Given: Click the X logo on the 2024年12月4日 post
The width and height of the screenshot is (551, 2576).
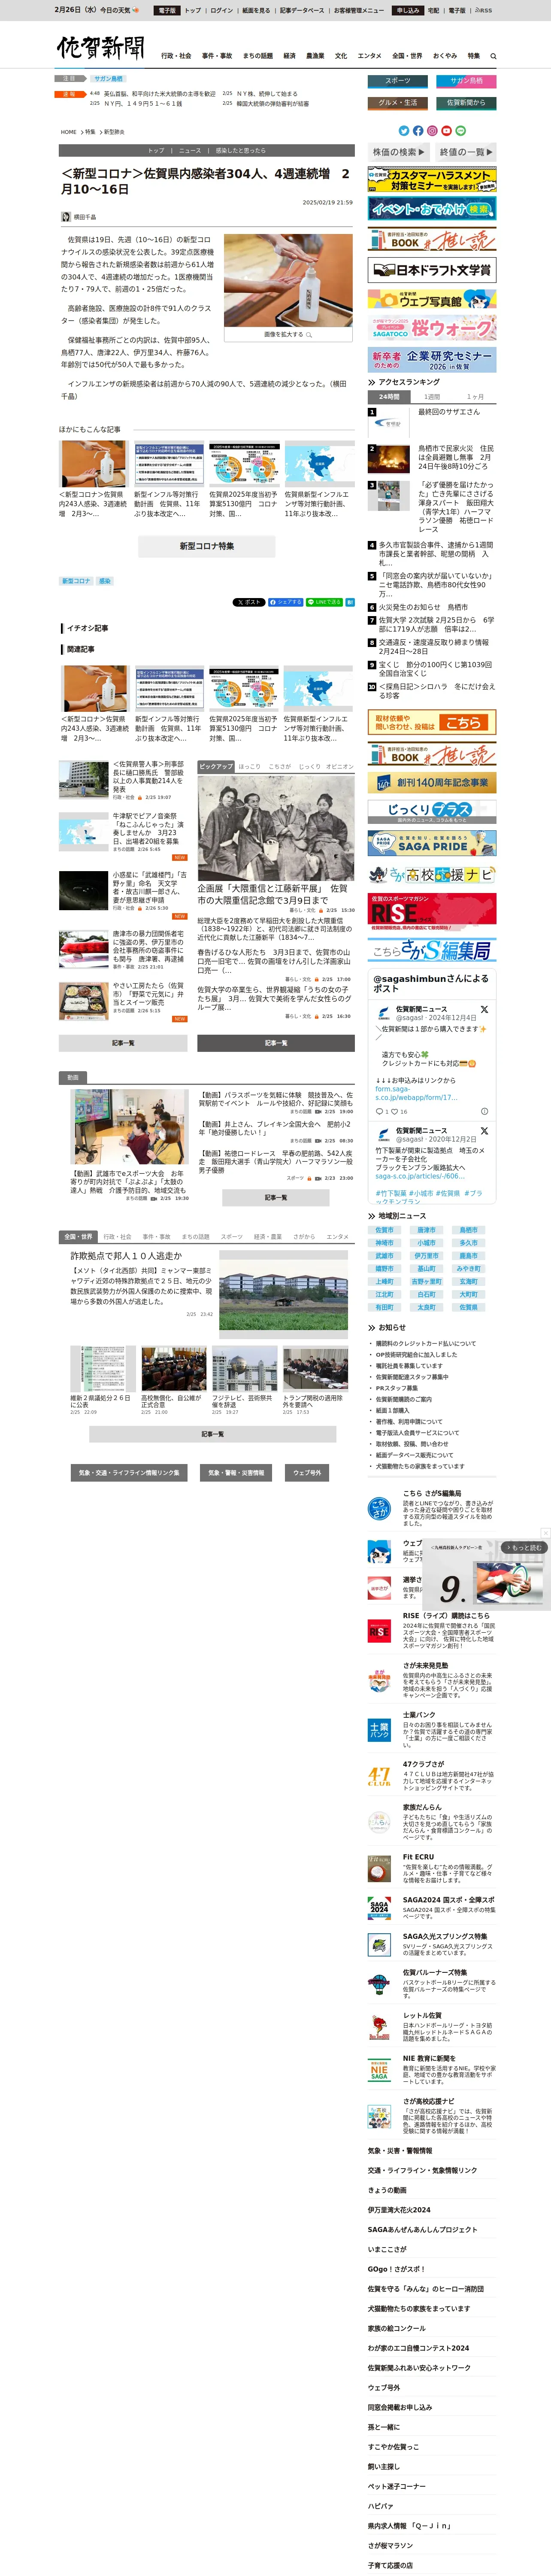Looking at the screenshot, I should (x=484, y=1009).
